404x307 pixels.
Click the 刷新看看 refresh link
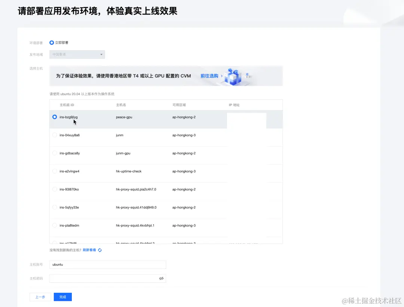coord(89,250)
